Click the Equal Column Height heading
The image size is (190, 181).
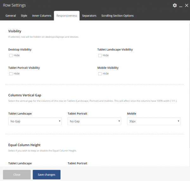[x=24, y=145]
